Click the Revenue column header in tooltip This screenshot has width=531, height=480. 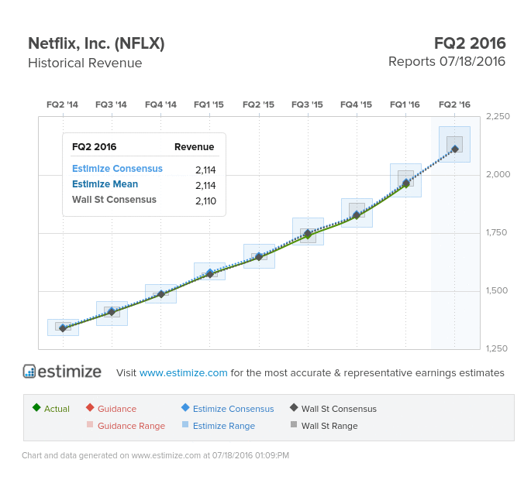tap(194, 147)
